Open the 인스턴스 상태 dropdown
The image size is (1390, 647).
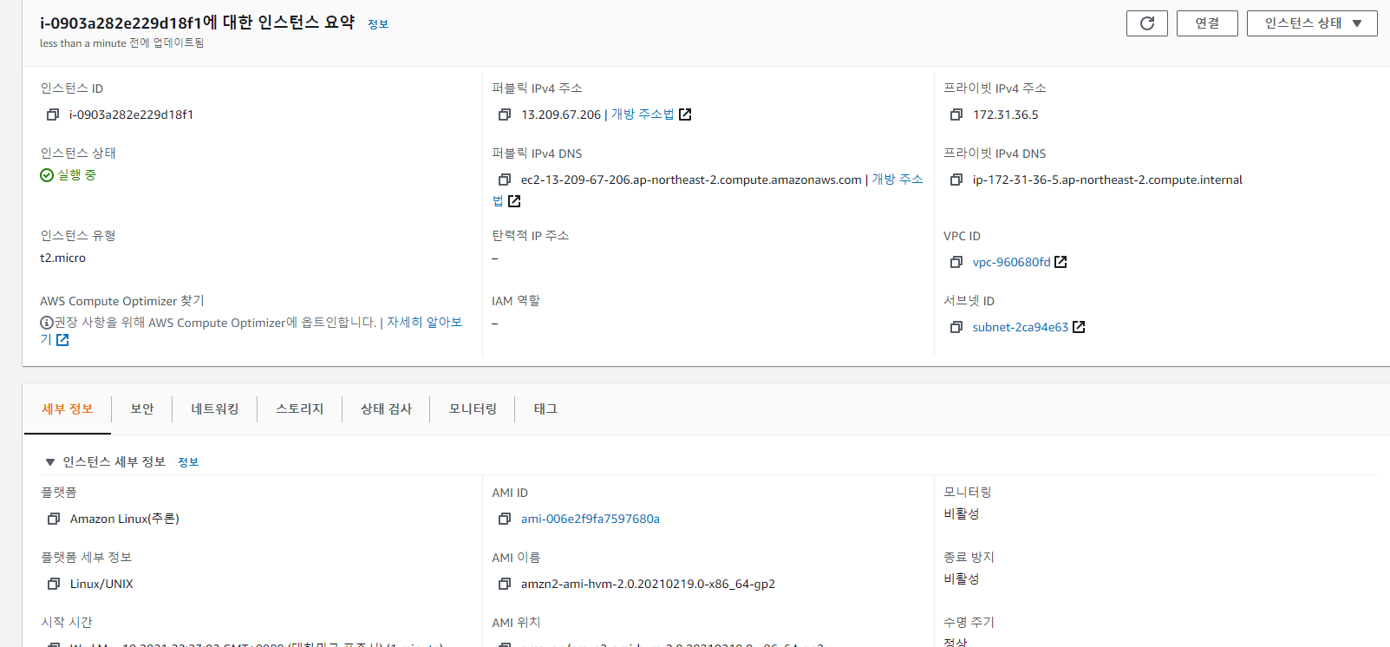(1312, 23)
